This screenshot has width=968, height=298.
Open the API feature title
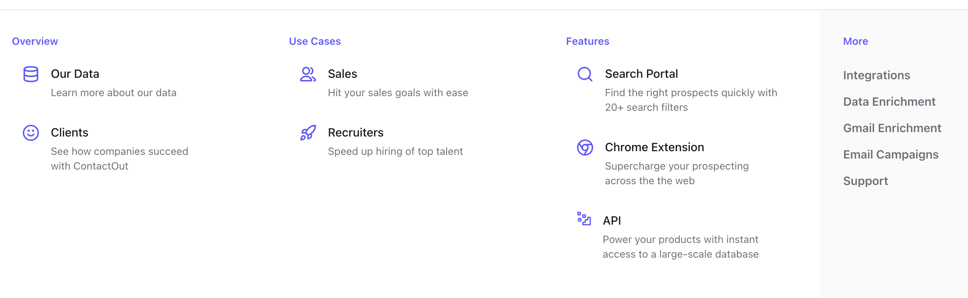point(612,221)
